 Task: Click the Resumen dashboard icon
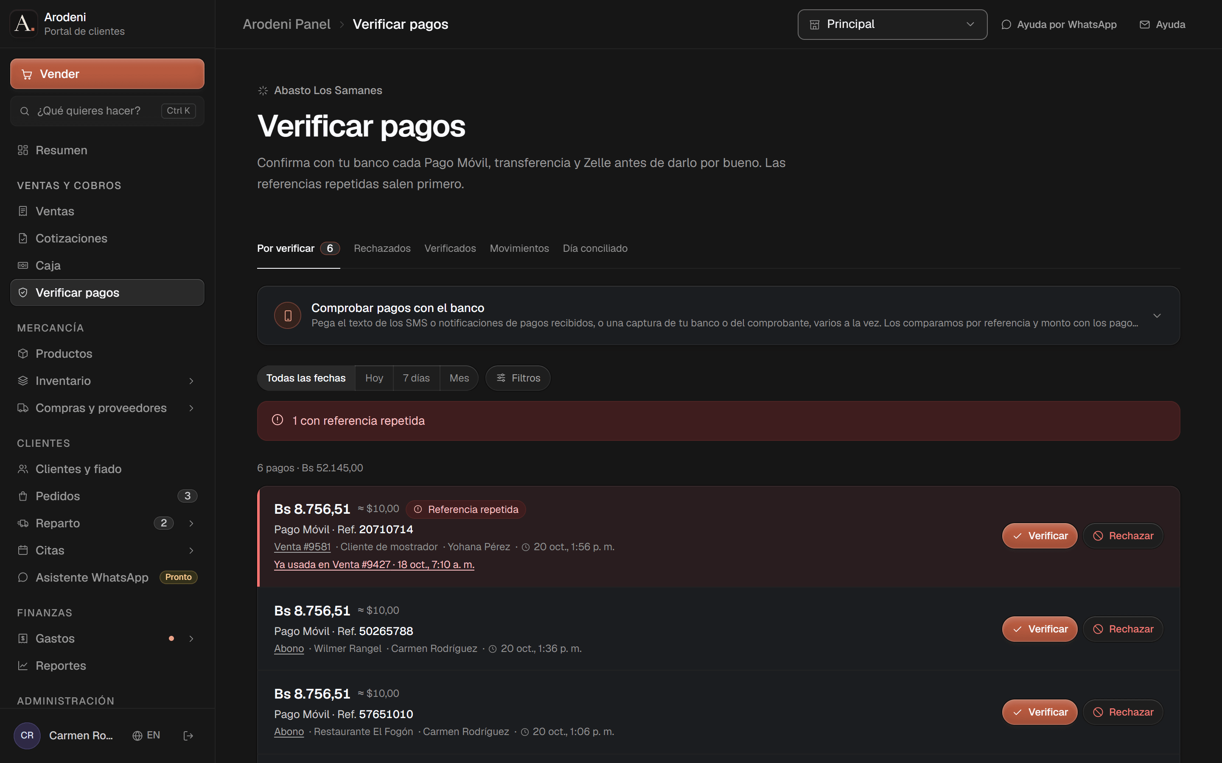[23, 150]
